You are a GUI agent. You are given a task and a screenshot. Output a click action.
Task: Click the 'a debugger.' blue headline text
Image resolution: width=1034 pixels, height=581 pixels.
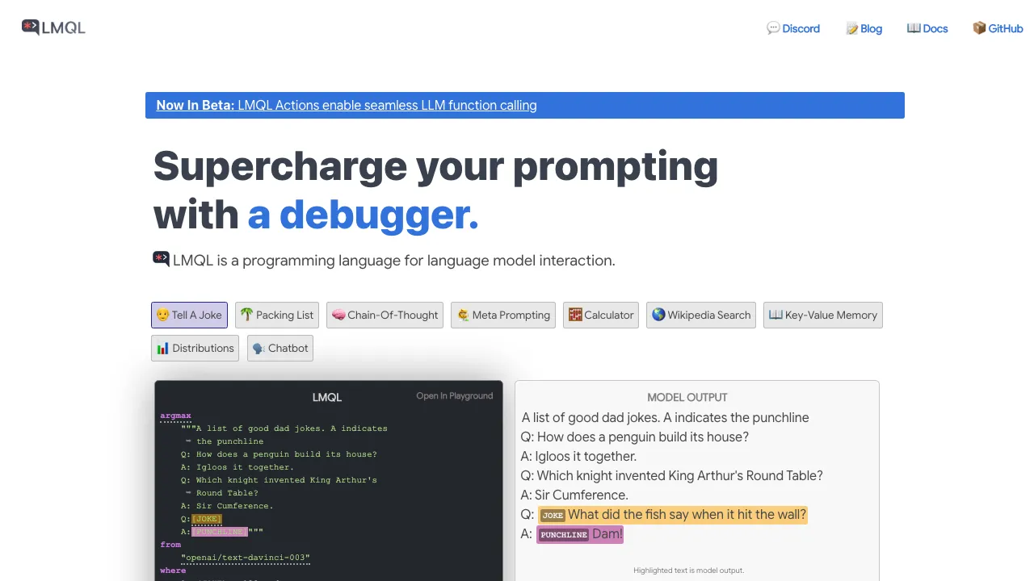pos(363,215)
